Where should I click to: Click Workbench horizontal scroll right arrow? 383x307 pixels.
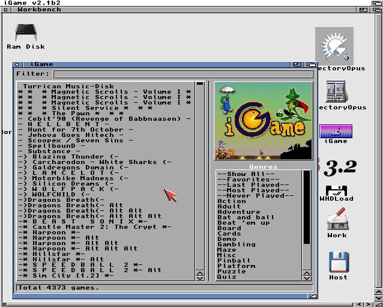pyautogui.click(x=369, y=305)
